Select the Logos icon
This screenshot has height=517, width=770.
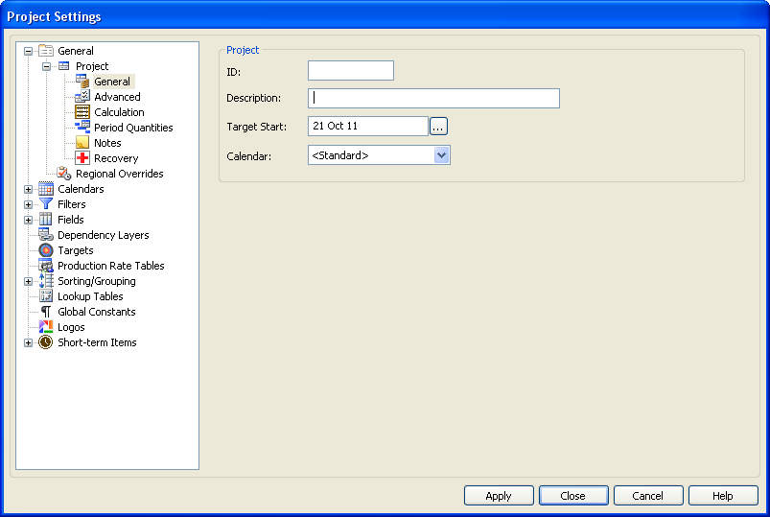pos(46,327)
